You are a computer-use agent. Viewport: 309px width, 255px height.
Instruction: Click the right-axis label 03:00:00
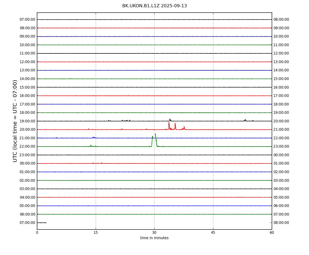(281, 180)
